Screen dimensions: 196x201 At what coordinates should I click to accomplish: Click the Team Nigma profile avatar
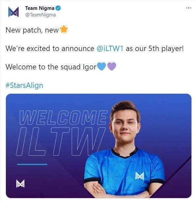(13, 12)
